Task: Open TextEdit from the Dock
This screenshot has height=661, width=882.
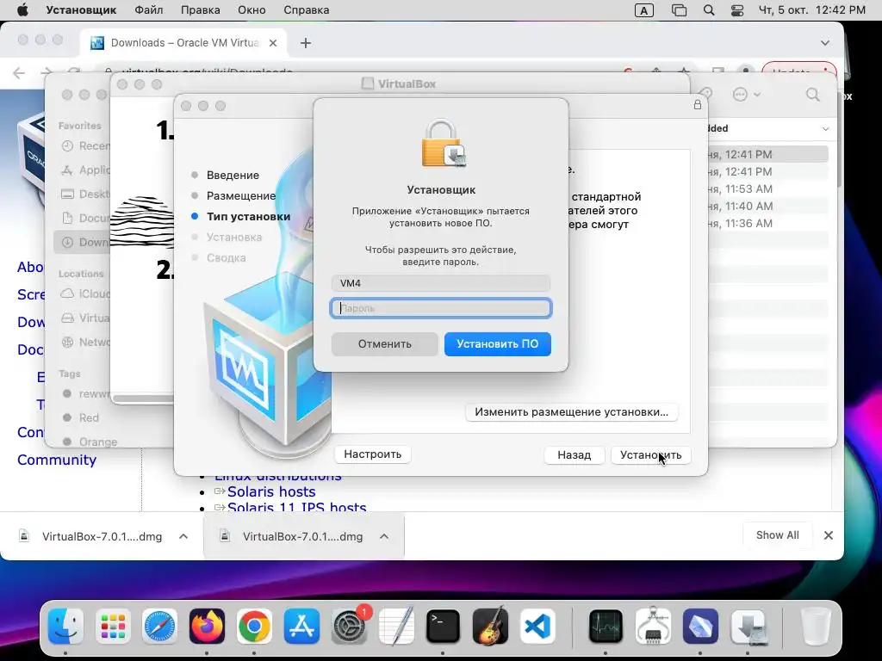Action: (x=396, y=627)
